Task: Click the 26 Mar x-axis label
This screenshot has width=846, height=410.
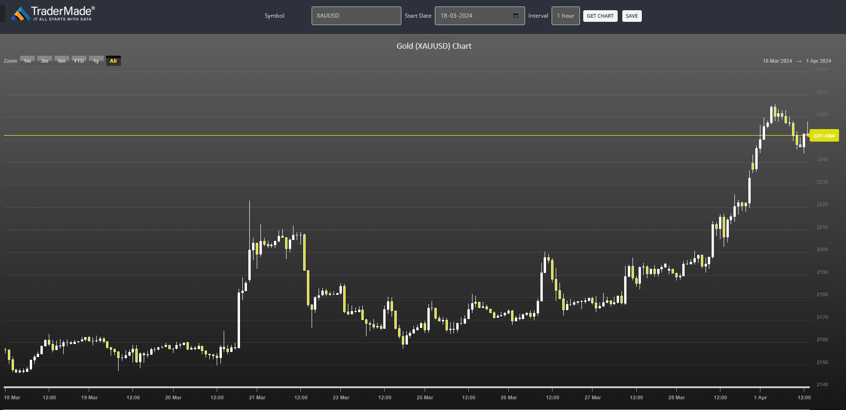Action: pyautogui.click(x=509, y=397)
